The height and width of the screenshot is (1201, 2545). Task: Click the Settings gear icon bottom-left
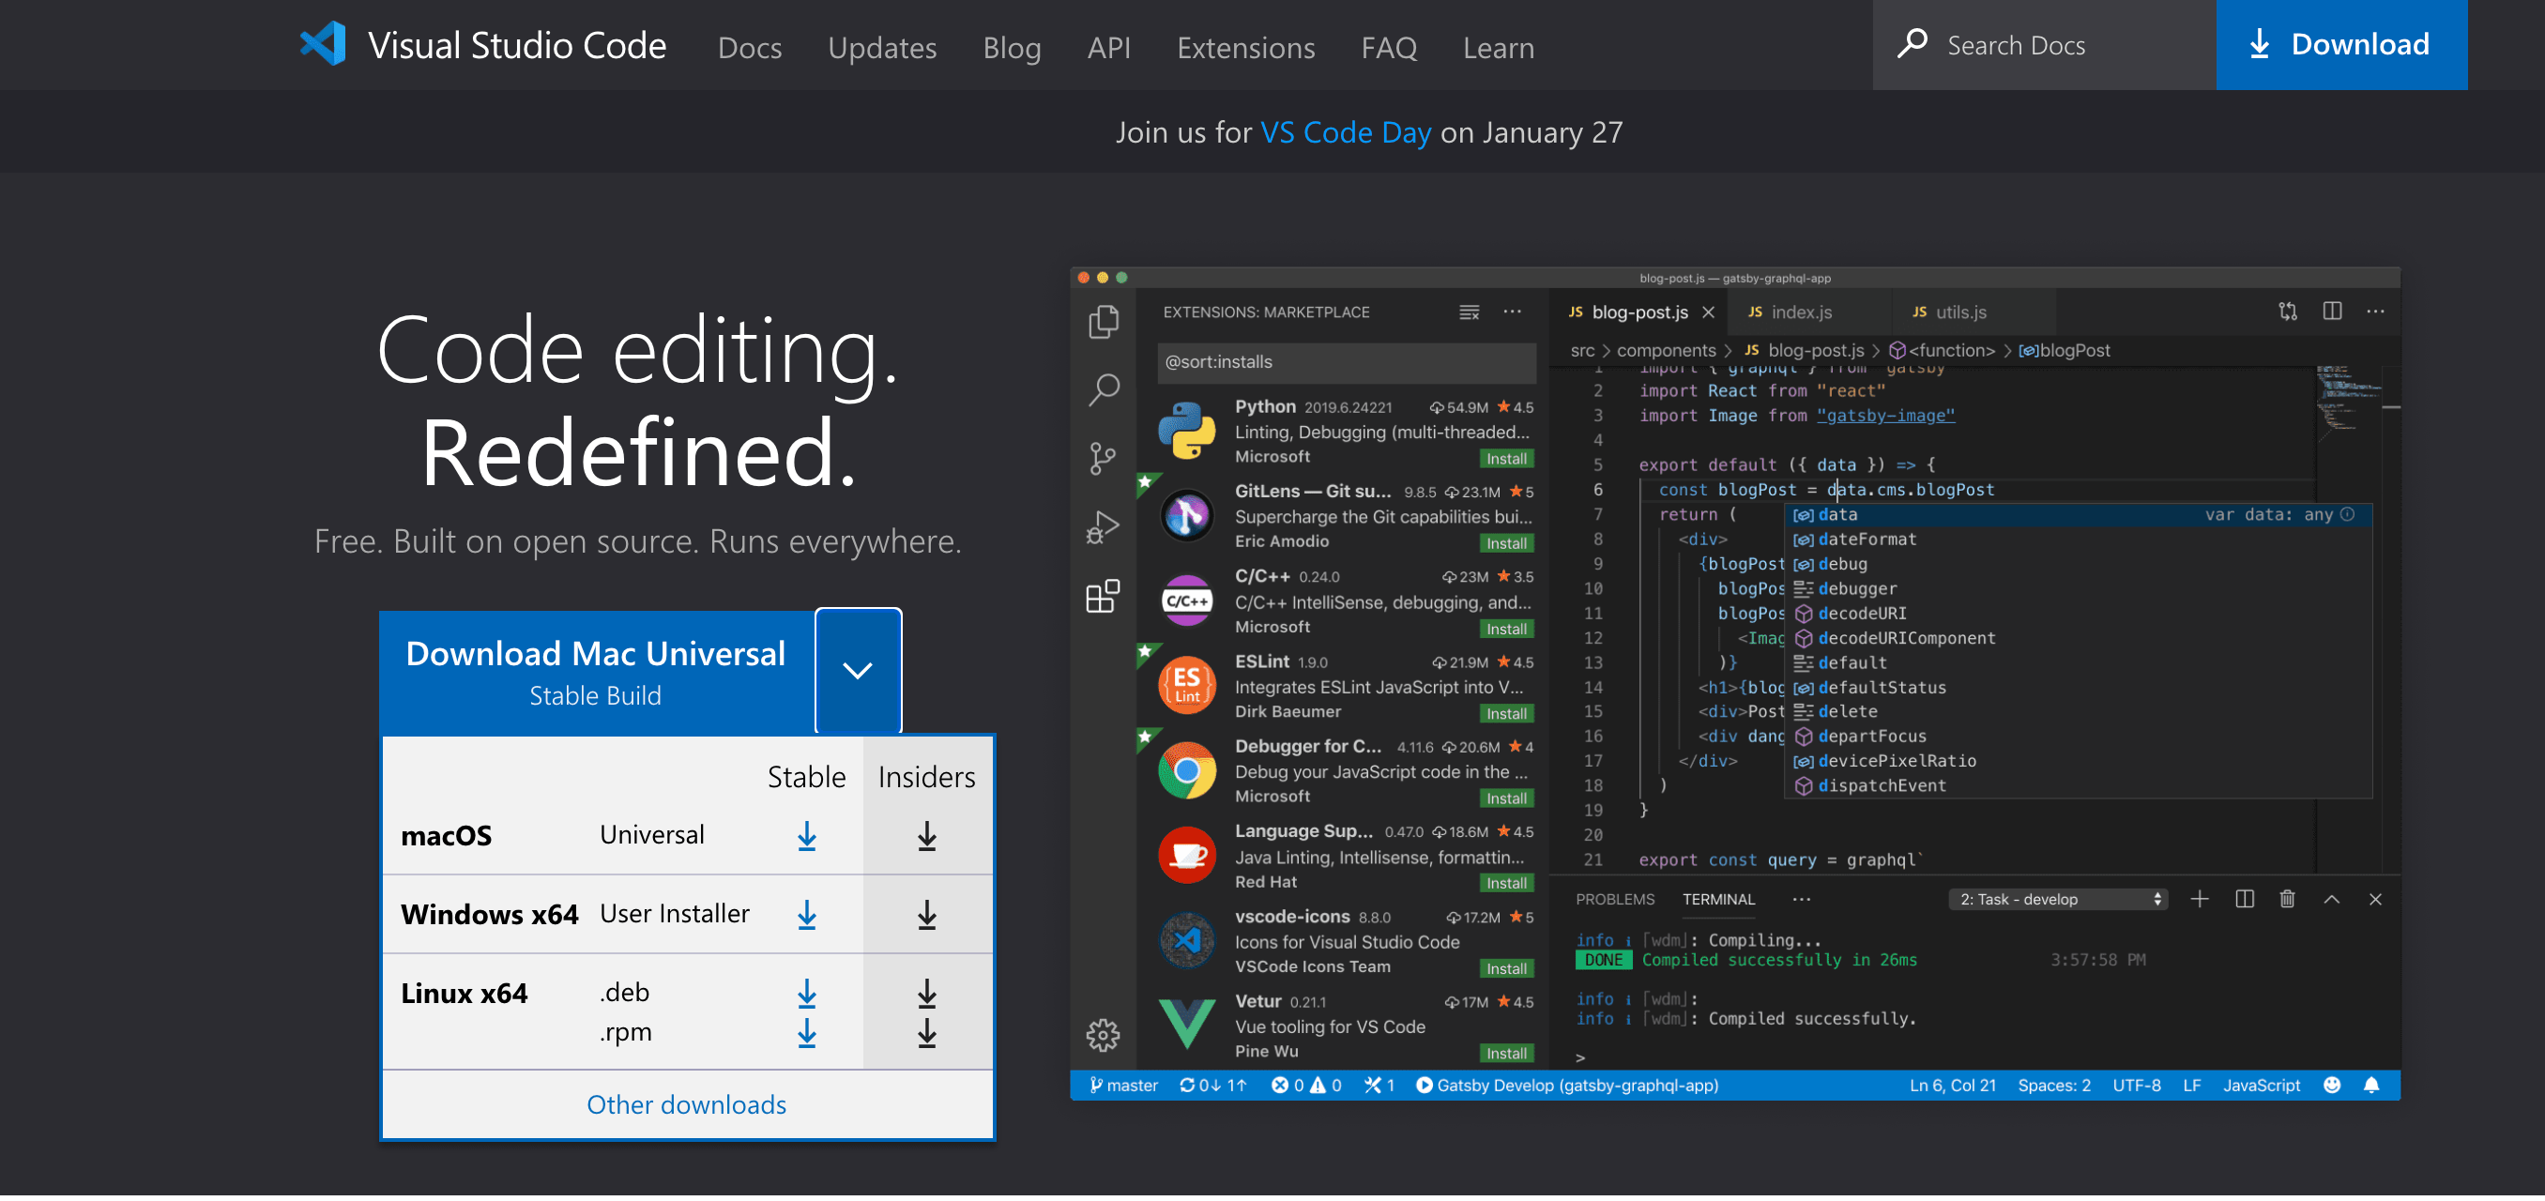(x=1102, y=1032)
